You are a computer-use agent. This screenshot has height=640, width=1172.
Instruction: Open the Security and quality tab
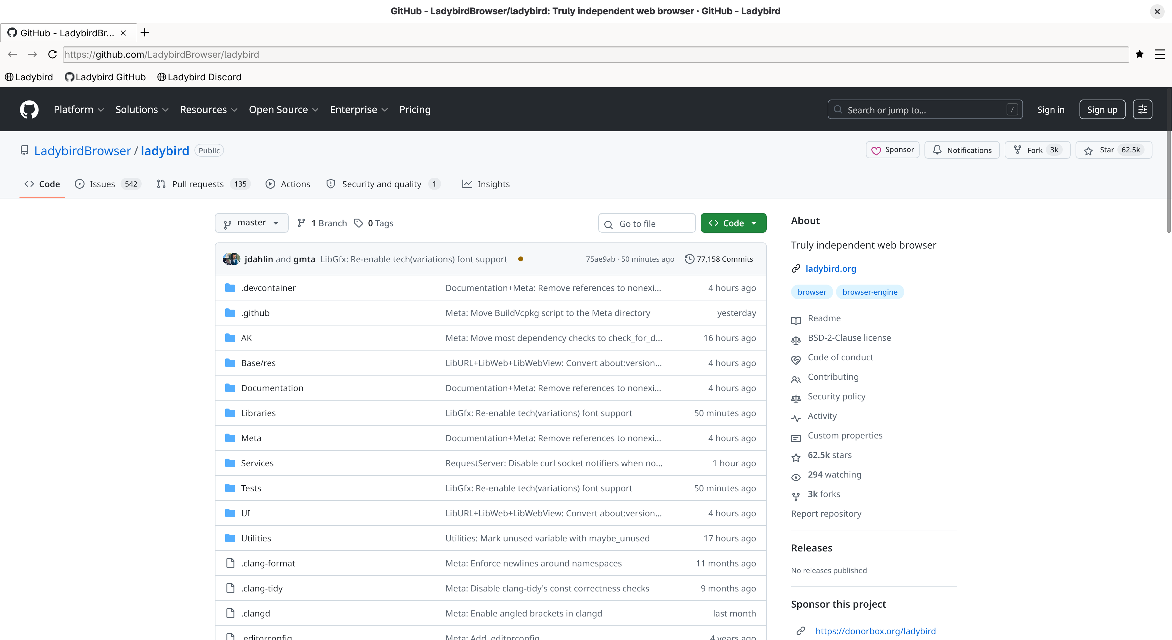click(384, 184)
